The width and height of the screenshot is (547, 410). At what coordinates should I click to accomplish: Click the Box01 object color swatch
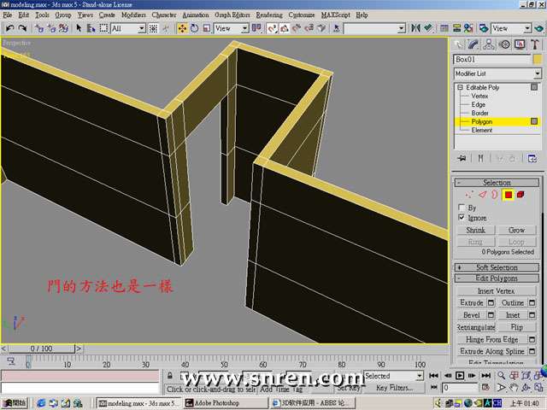[538, 59]
